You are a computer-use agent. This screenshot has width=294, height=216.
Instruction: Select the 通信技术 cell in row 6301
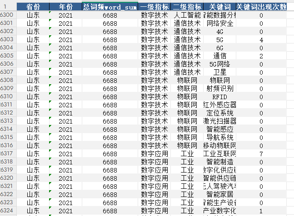point(187,24)
